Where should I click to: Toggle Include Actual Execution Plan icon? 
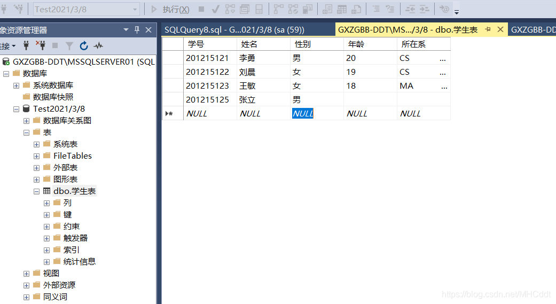tap(278, 9)
